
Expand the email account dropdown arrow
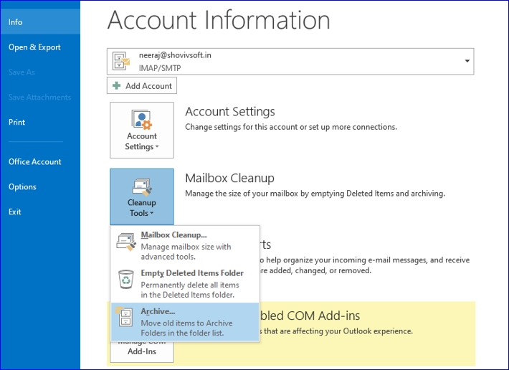pos(467,61)
